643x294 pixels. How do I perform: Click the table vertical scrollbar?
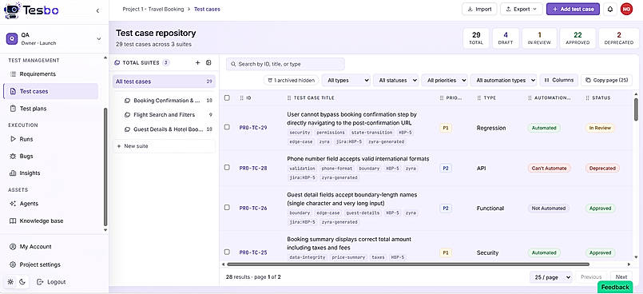coord(636,109)
